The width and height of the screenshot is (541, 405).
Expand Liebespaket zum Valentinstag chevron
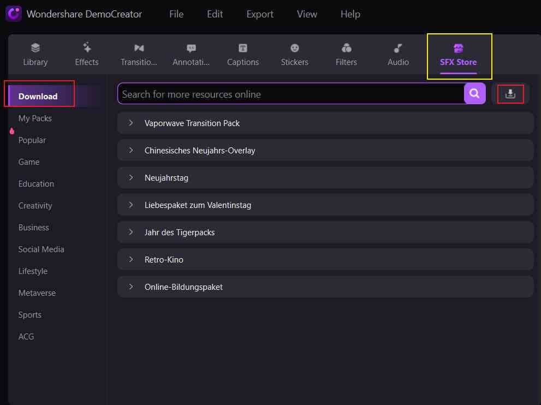point(131,205)
